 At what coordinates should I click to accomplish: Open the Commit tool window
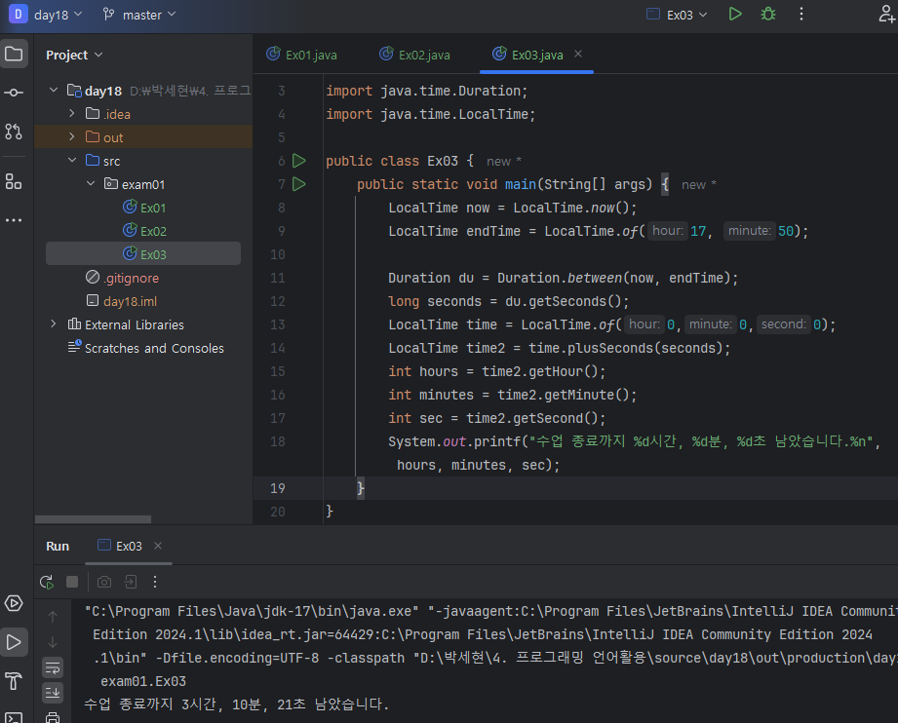click(x=14, y=93)
